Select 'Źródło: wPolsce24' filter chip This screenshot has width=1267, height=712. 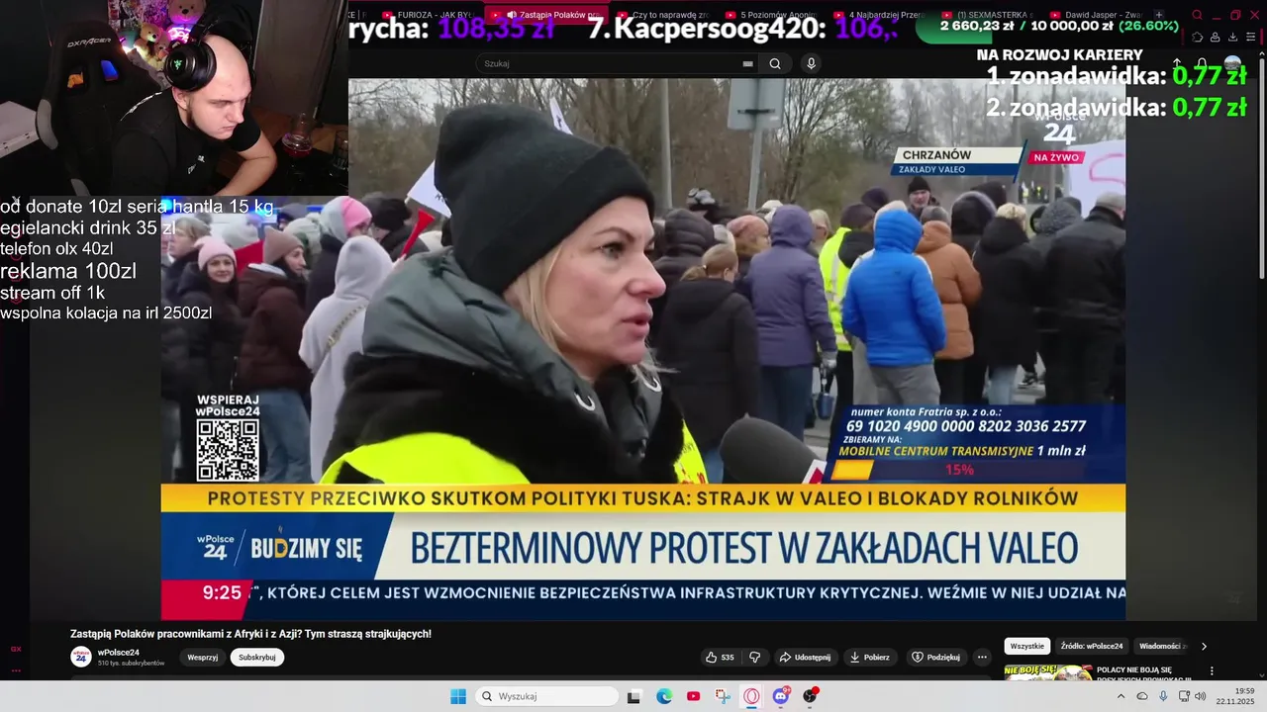pos(1092,646)
